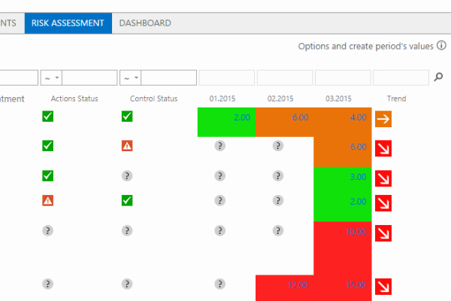The height and width of the screenshot is (301, 451).
Task: Click Actions Status green check in 3.00 row
Action: pyautogui.click(x=48, y=175)
